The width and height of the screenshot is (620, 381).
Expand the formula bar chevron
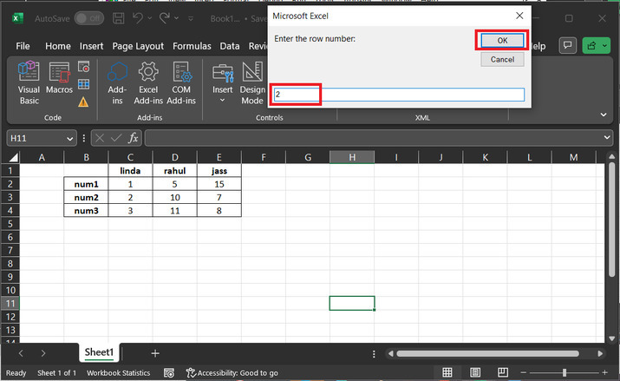pyautogui.click(x=607, y=138)
